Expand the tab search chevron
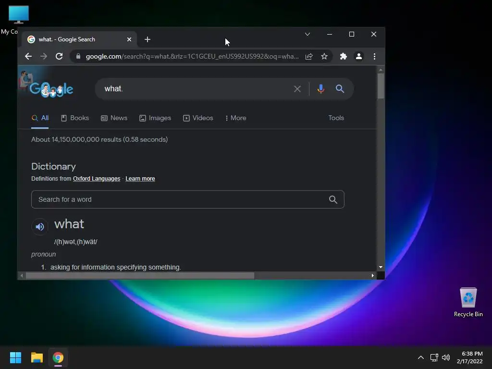Image resolution: width=492 pixels, height=369 pixels. point(307,34)
